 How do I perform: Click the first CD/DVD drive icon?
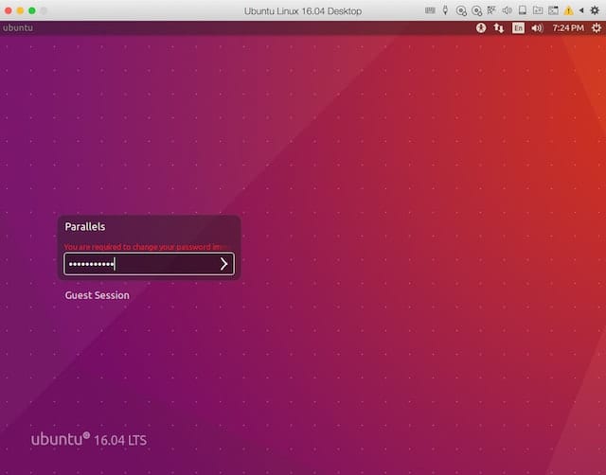click(461, 10)
